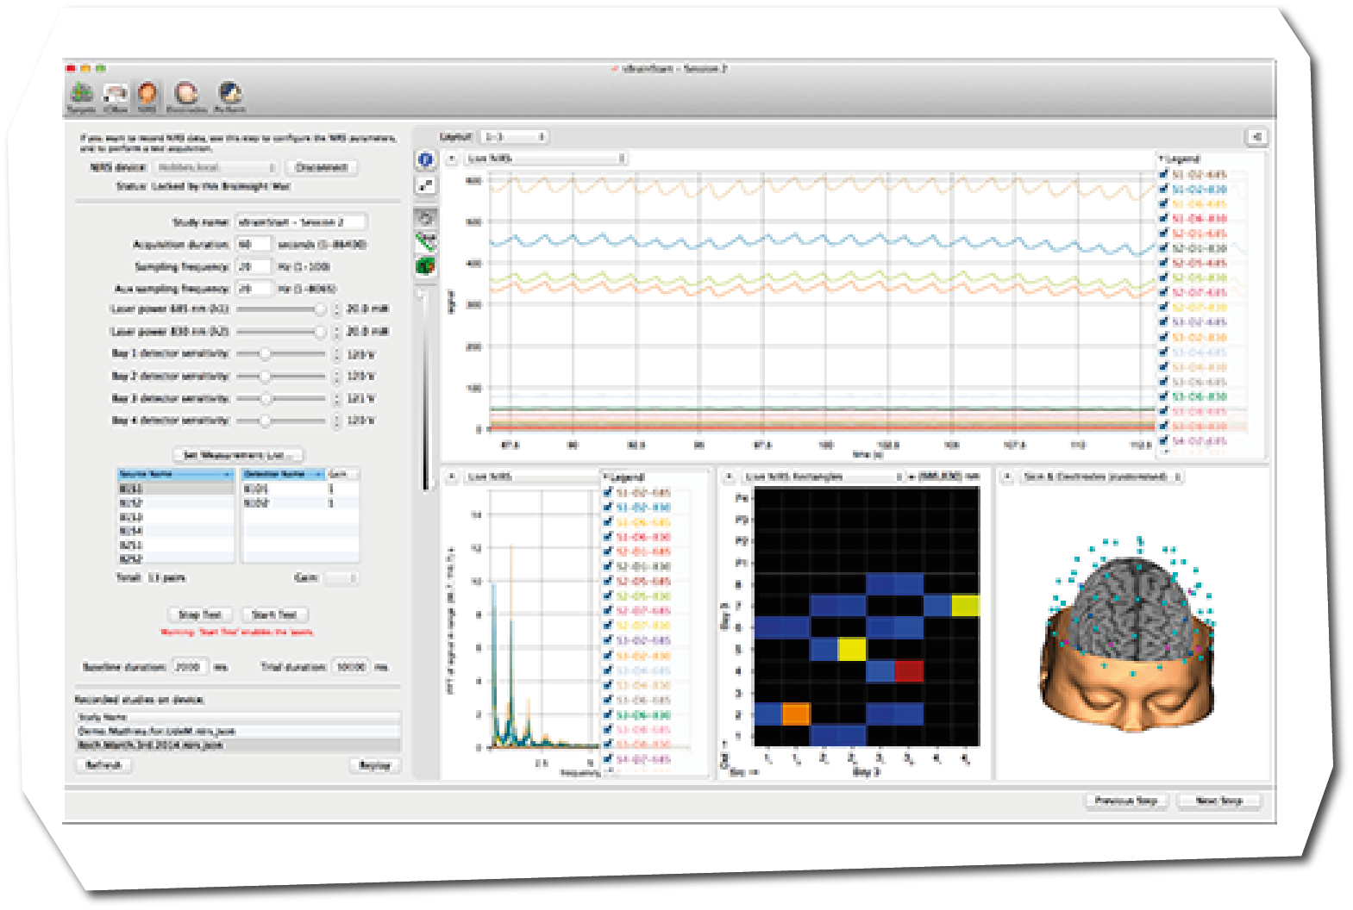Click the Baseline duration field
Image resolution: width=1353 pixels, height=910 pixels.
coord(191,667)
